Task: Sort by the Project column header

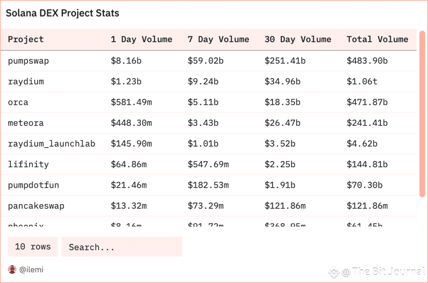Action: pyautogui.click(x=25, y=39)
